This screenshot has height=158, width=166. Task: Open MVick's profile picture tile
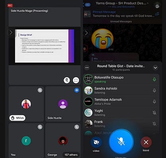26,104
